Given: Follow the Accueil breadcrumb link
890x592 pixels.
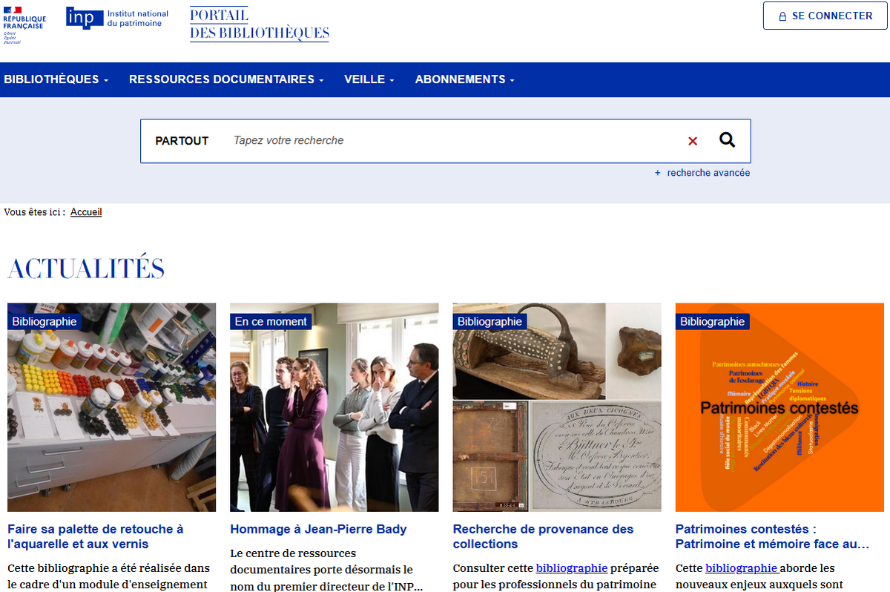Looking at the screenshot, I should click(x=86, y=212).
